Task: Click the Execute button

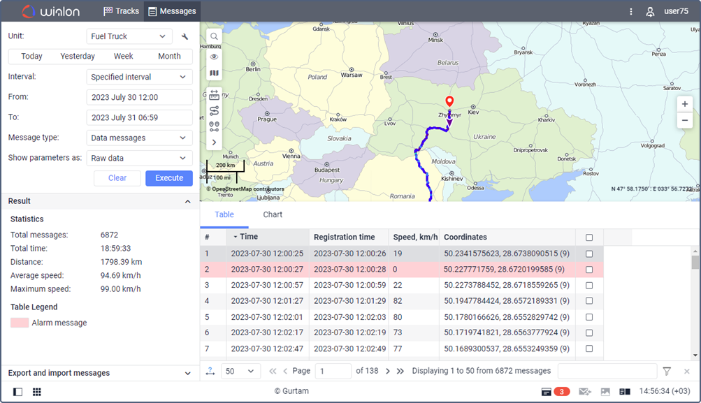Action: tap(169, 178)
